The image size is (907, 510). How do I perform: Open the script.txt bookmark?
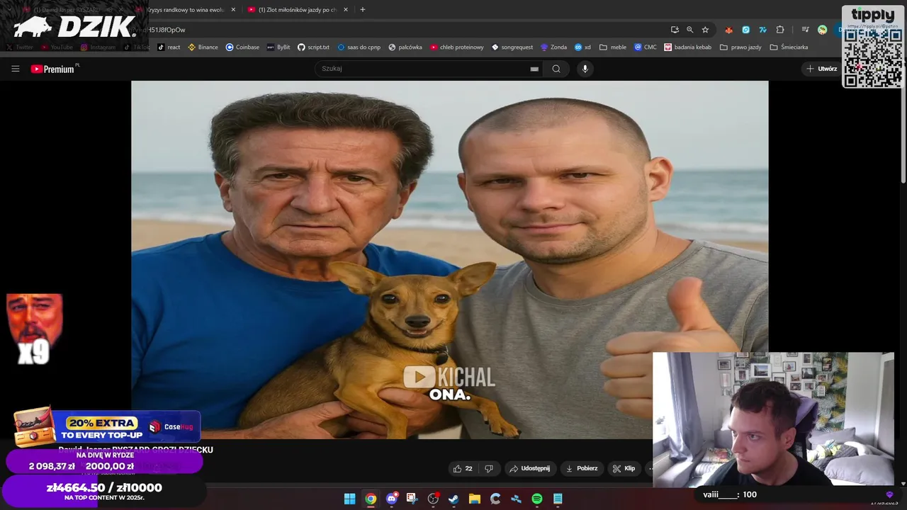(x=313, y=47)
